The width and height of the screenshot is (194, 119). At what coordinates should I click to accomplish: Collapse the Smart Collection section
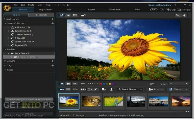tap(5, 23)
